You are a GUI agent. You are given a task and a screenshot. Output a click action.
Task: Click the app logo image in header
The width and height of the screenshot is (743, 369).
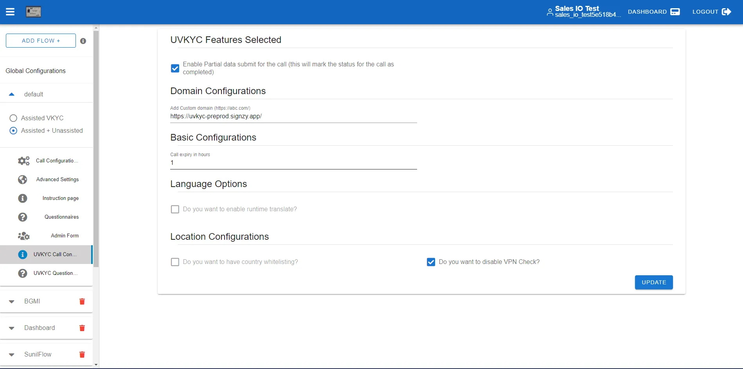click(34, 12)
